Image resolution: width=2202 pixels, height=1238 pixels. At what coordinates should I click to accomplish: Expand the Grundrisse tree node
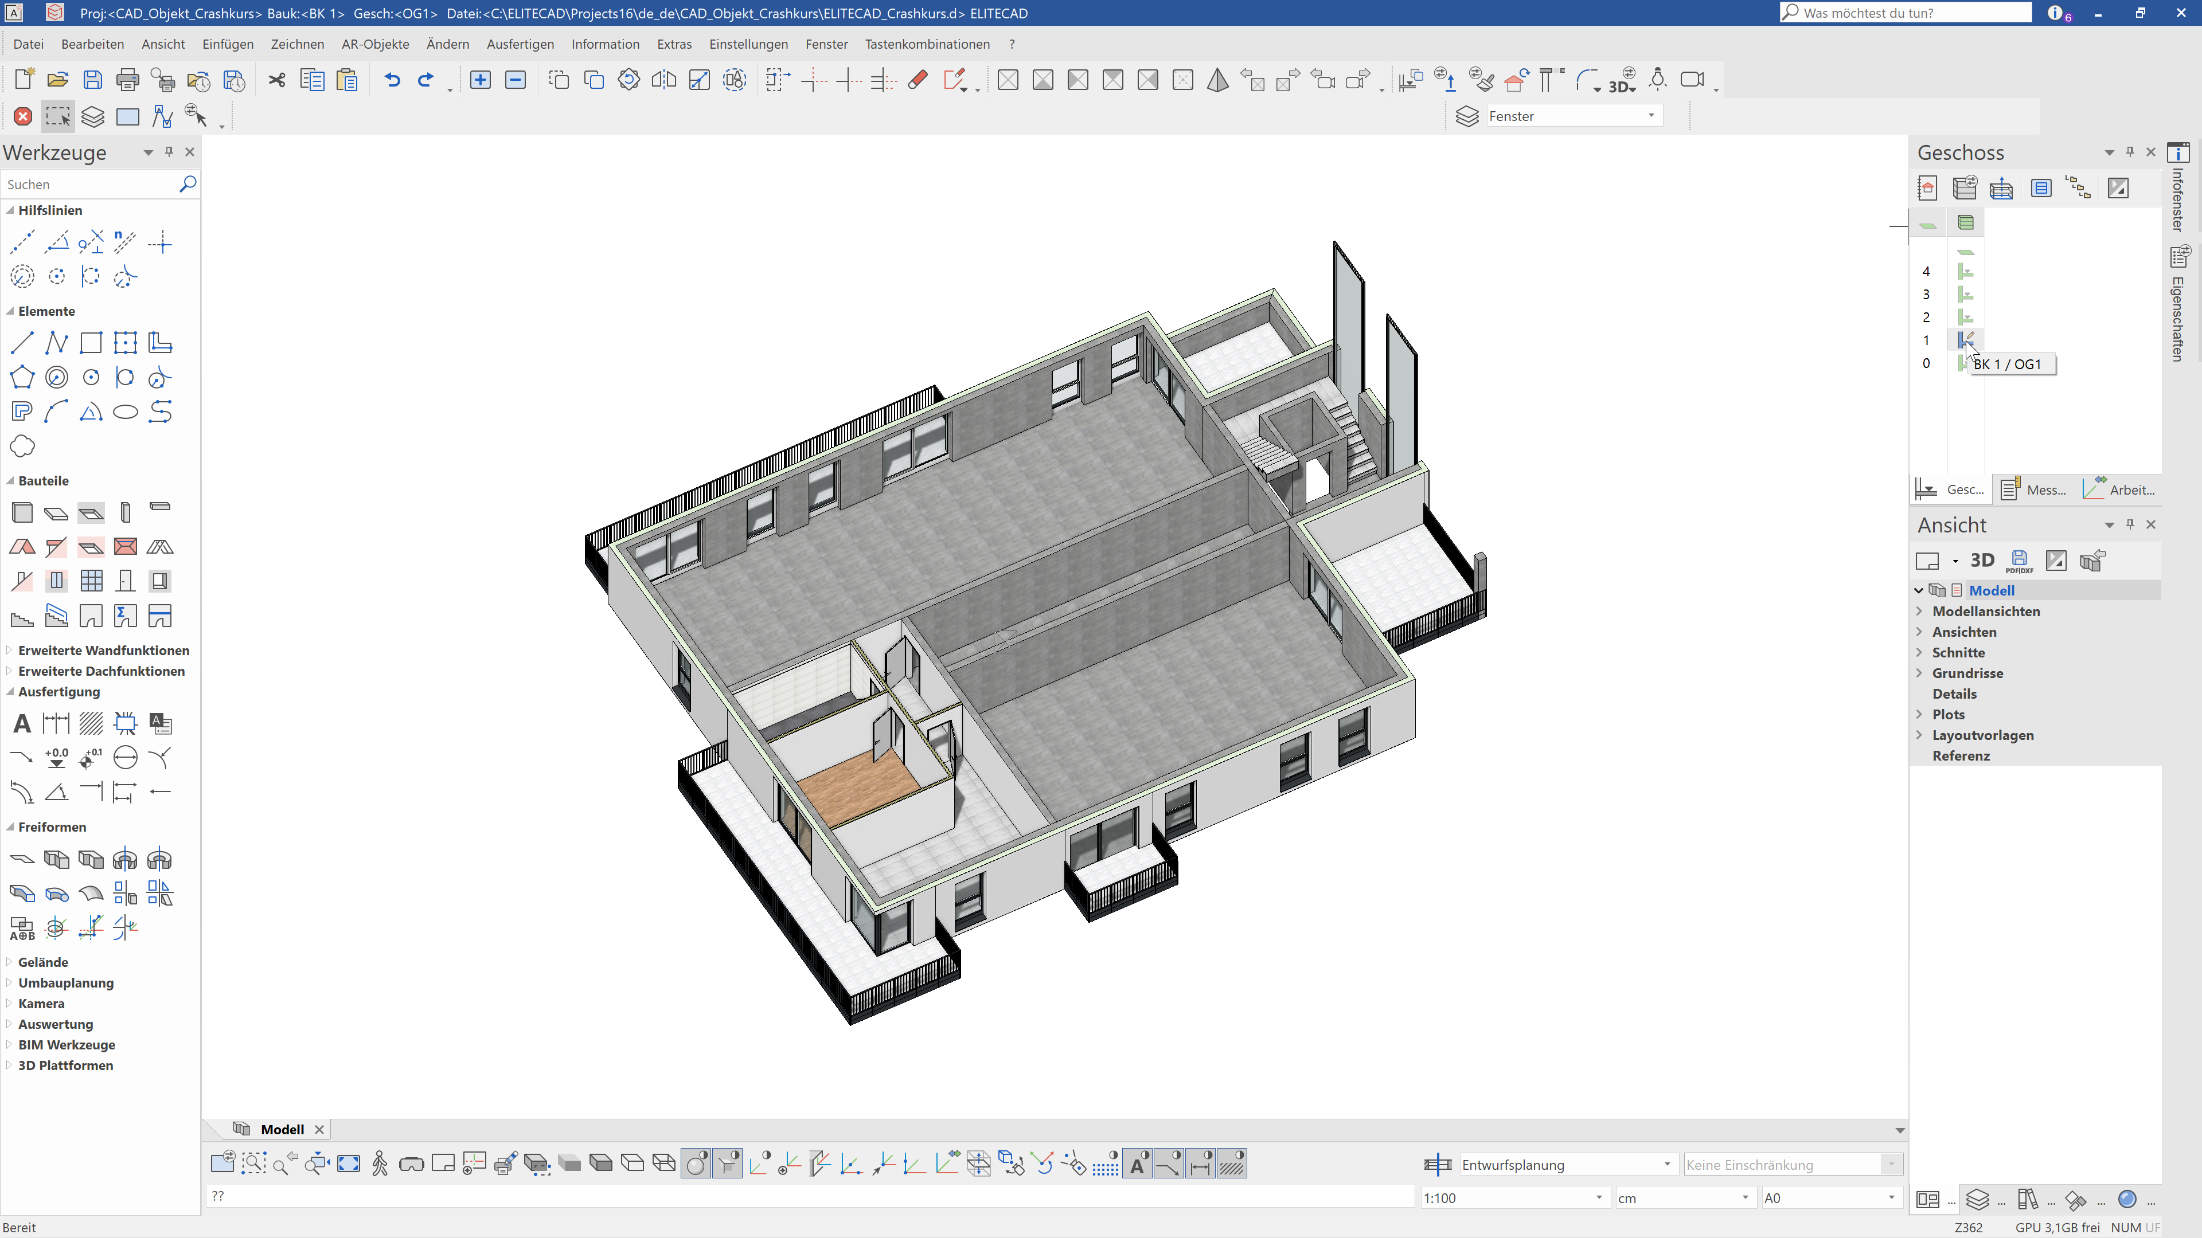1919,673
